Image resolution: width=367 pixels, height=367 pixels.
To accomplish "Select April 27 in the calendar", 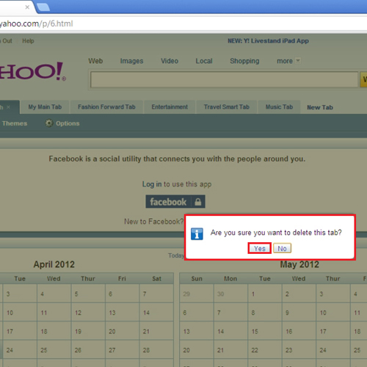I will [x=123, y=349].
